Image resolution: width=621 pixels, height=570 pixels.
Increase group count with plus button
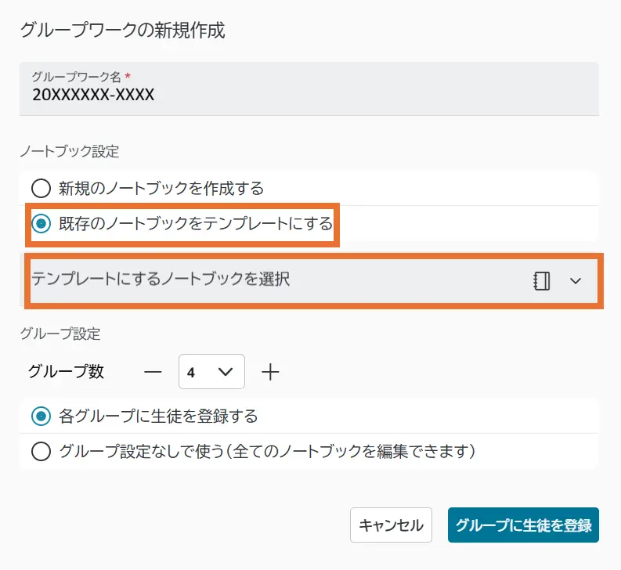coord(270,372)
